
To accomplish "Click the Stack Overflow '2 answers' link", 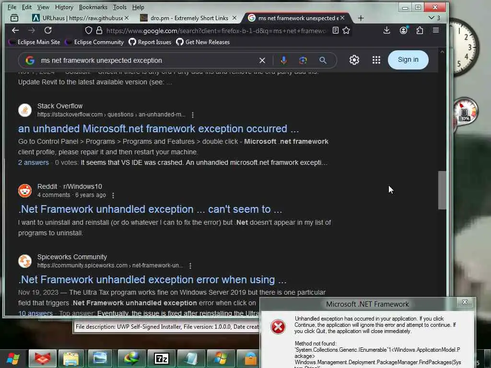I will tap(34, 162).
